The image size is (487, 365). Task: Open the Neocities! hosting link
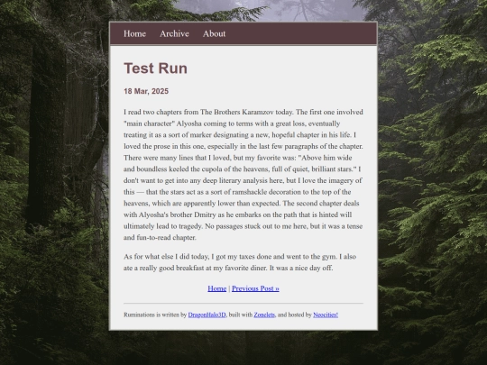[x=326, y=315]
